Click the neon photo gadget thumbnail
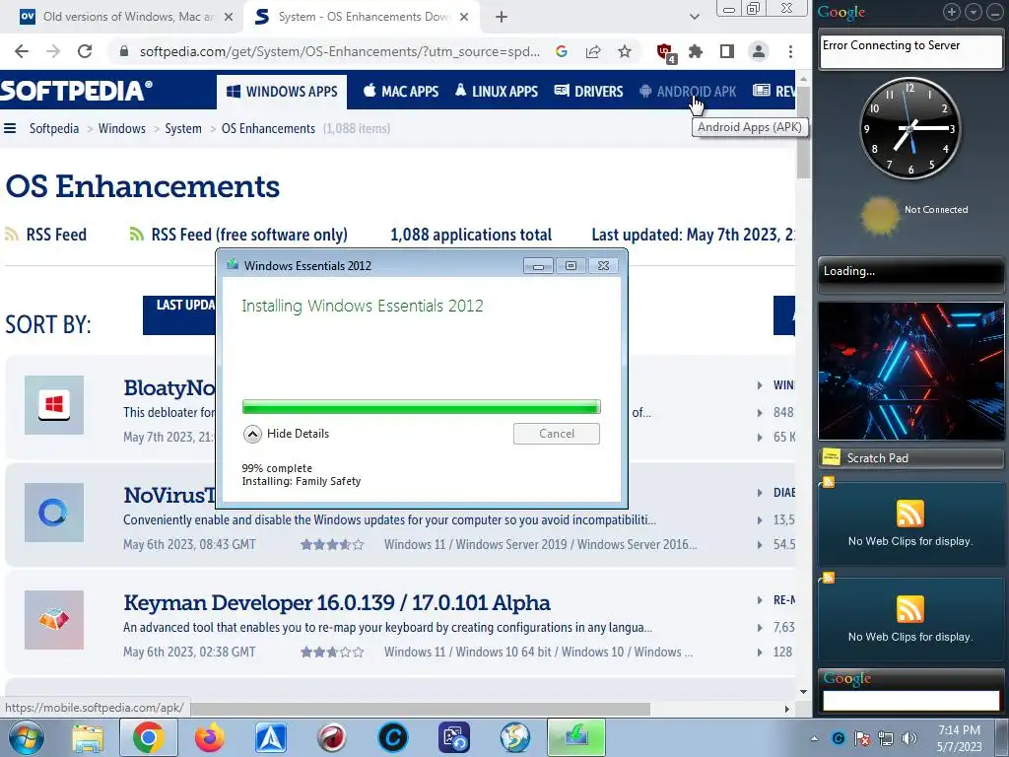This screenshot has height=757, width=1009. 909,372
